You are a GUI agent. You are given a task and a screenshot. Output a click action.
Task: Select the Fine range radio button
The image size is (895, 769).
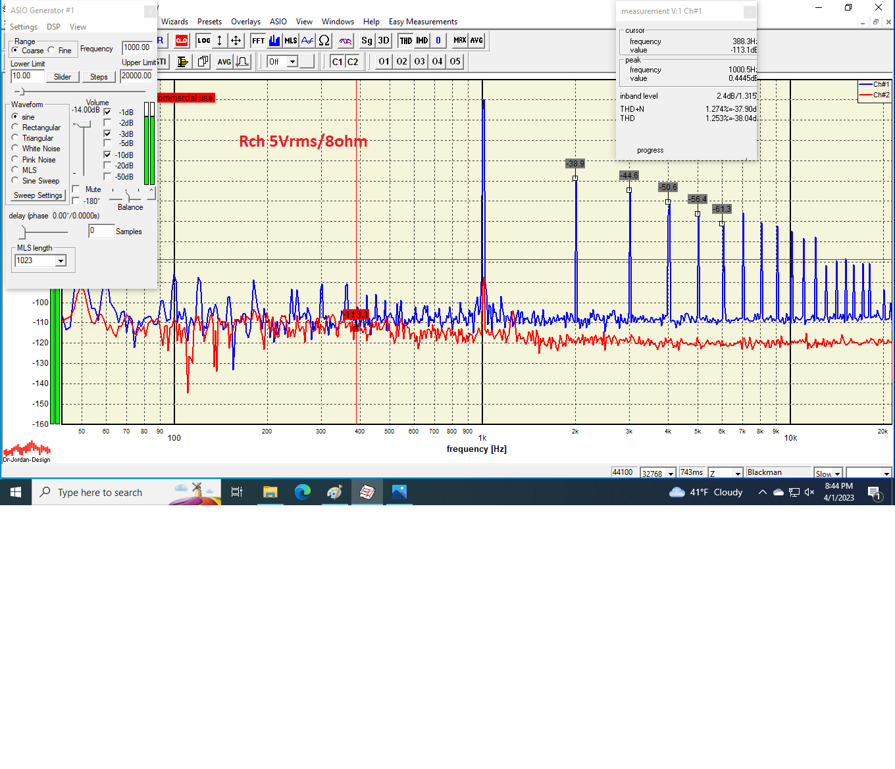(51, 50)
